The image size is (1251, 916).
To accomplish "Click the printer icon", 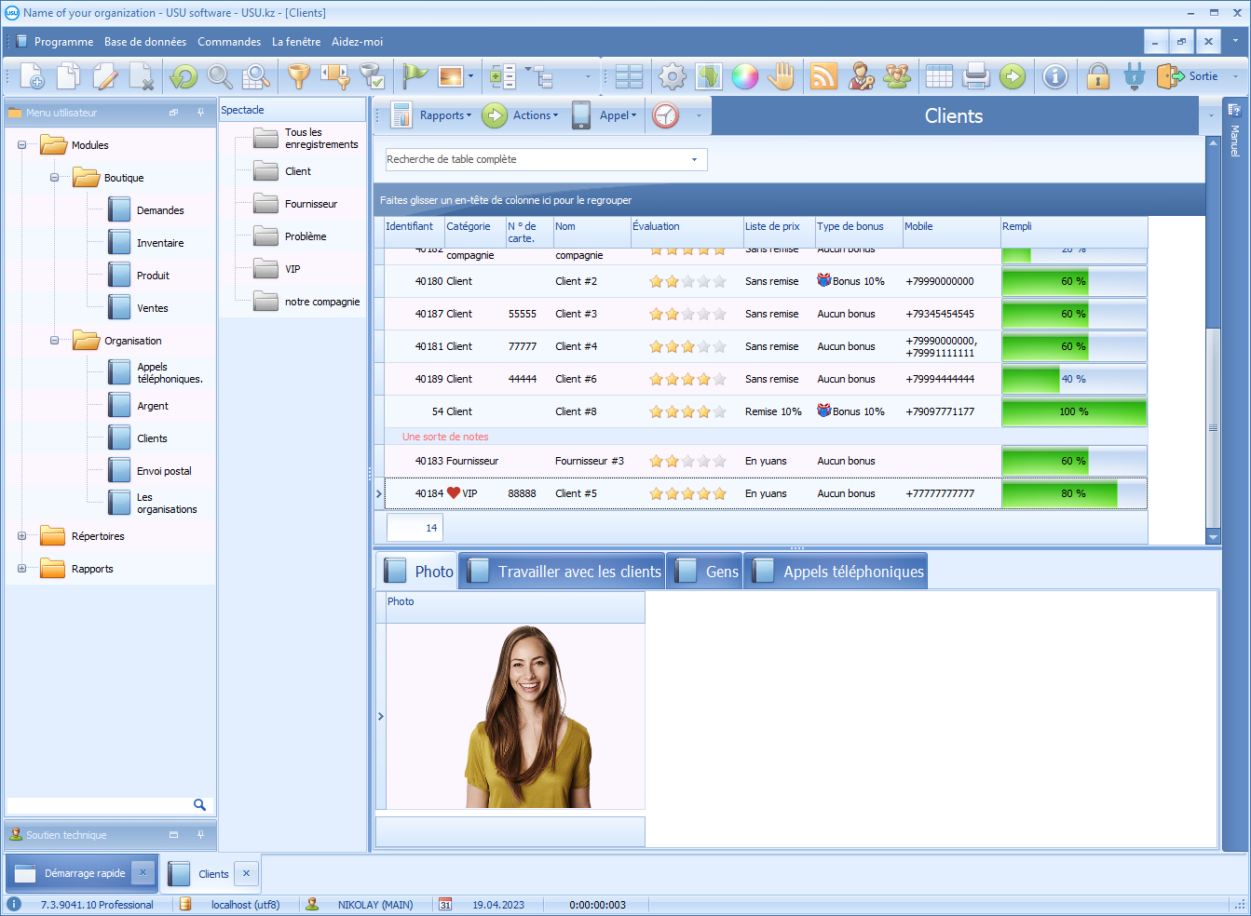I will click(975, 76).
